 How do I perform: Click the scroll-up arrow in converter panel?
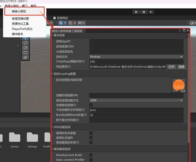coord(189,35)
